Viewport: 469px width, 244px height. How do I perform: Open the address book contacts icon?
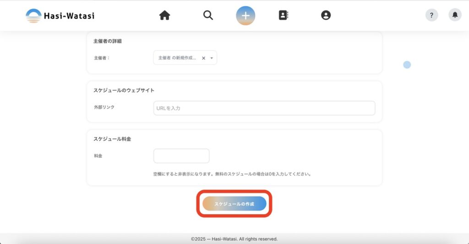click(x=284, y=16)
